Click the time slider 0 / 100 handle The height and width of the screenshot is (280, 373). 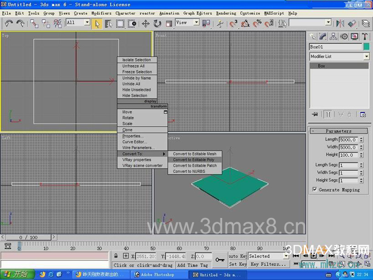[x=29, y=237]
